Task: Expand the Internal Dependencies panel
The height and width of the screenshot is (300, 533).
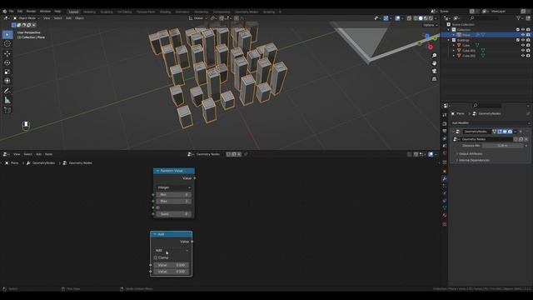Action: click(x=474, y=160)
